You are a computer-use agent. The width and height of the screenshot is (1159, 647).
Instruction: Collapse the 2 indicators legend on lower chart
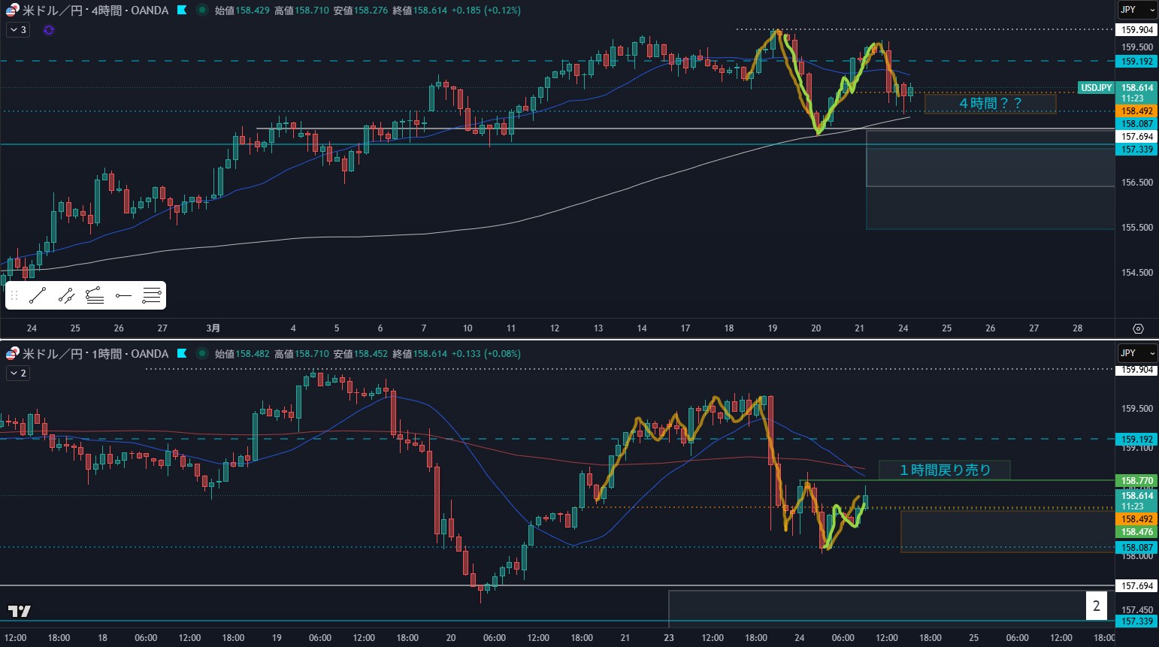pyautogui.click(x=18, y=373)
